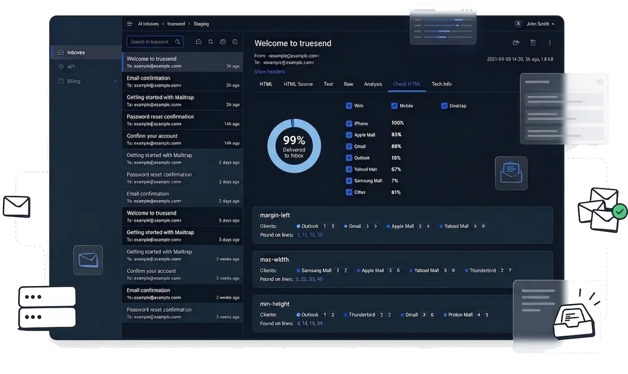The image size is (628, 374).
Task: Uncheck the Mobile checkbox
Action: [x=394, y=106]
